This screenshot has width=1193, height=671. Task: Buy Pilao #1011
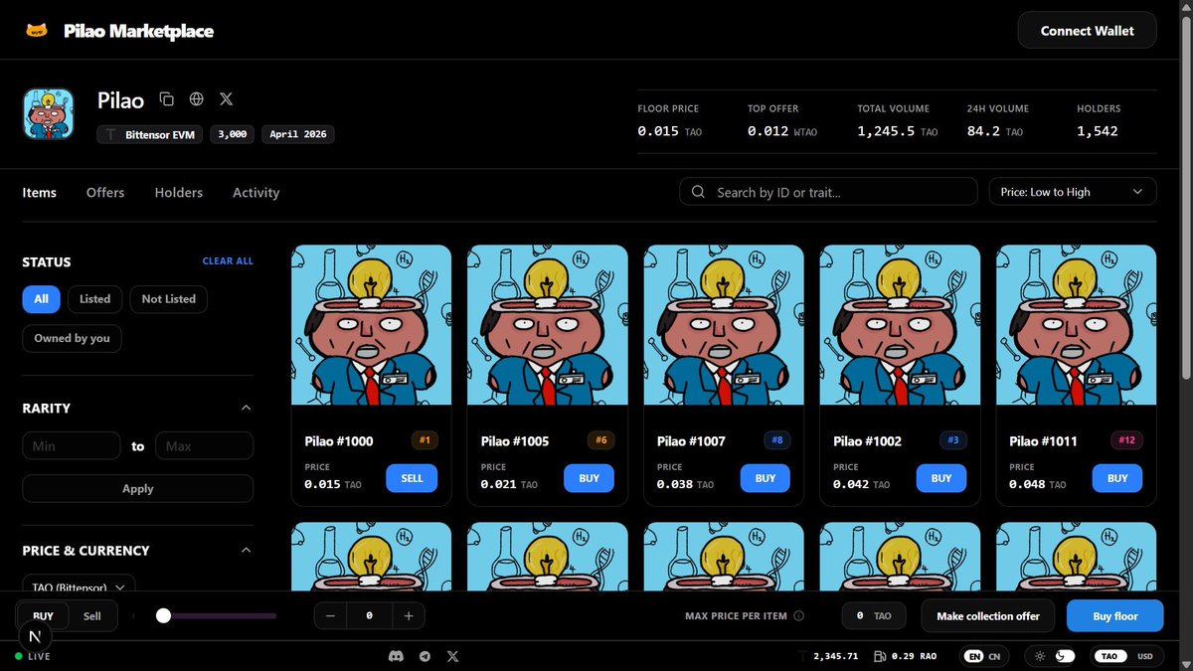(x=1117, y=478)
